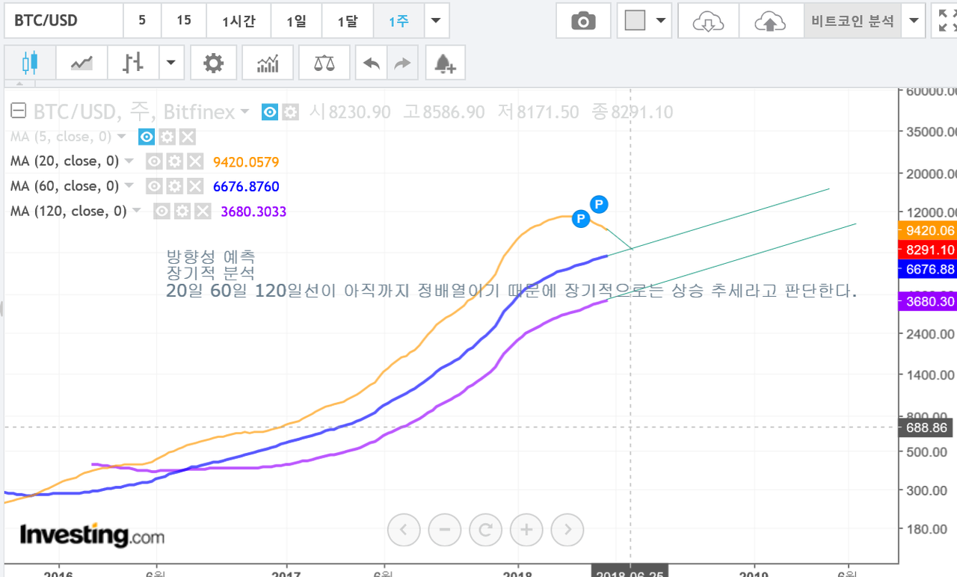
Task: Select the candlestick chart type icon
Action: (30, 63)
